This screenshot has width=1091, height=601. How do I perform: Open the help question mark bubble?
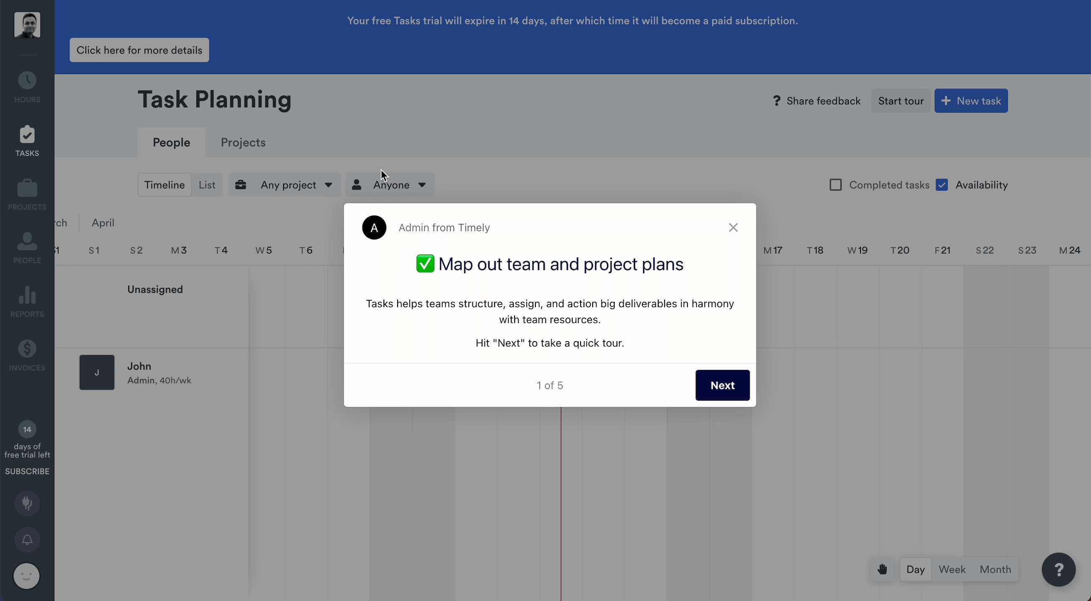tap(1058, 569)
